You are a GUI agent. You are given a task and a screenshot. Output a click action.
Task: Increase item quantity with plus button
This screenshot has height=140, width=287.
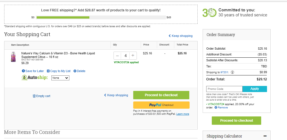(133, 55)
